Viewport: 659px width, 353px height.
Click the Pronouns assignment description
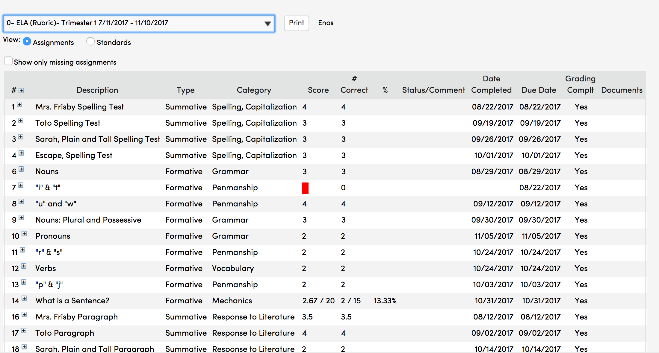(53, 236)
